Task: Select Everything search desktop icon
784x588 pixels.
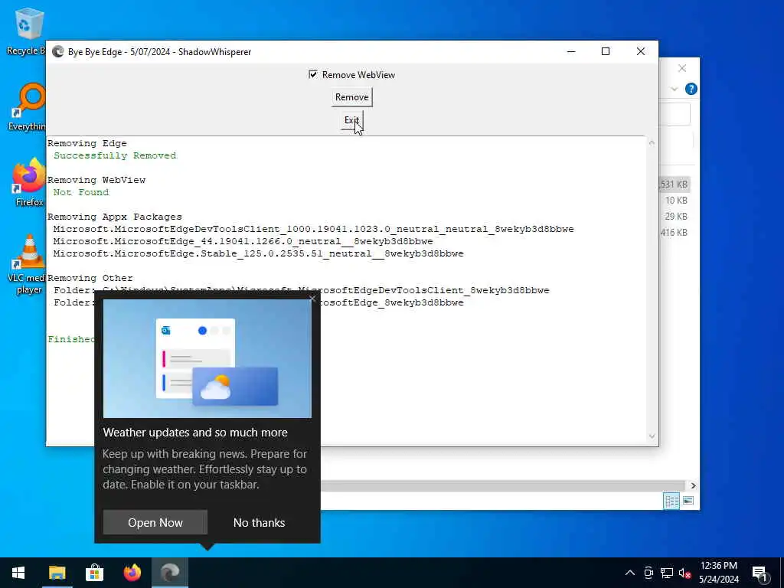Action: [x=28, y=107]
